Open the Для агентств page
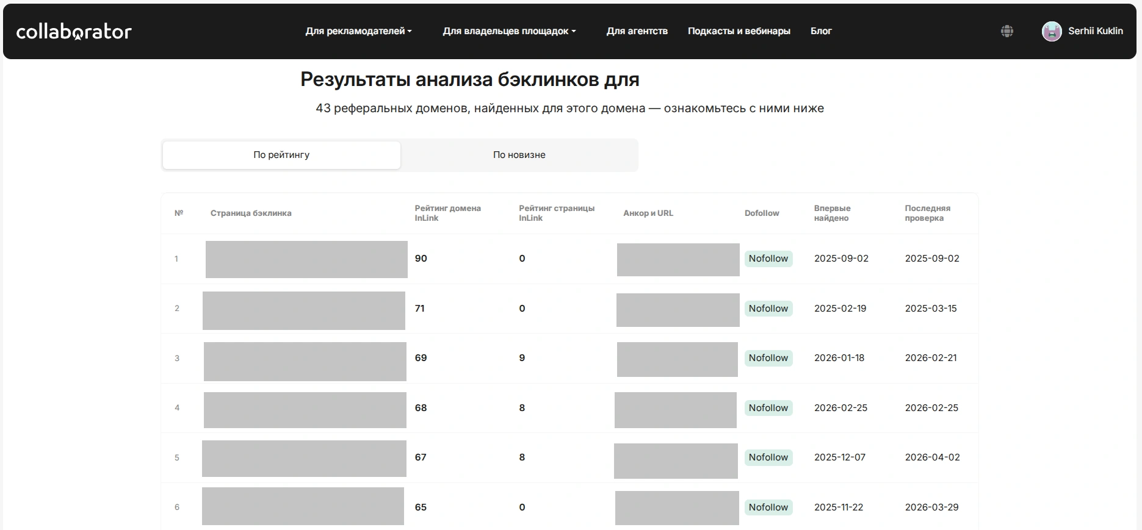The image size is (1142, 530). [x=637, y=31]
